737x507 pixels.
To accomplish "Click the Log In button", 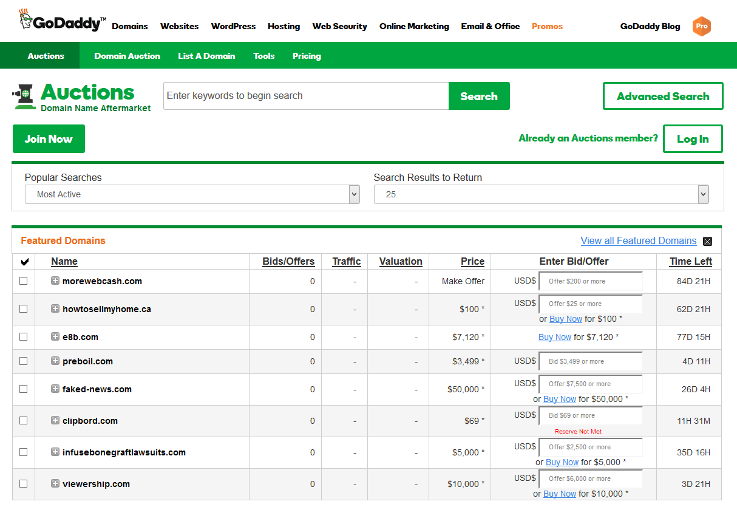I will pyautogui.click(x=693, y=138).
